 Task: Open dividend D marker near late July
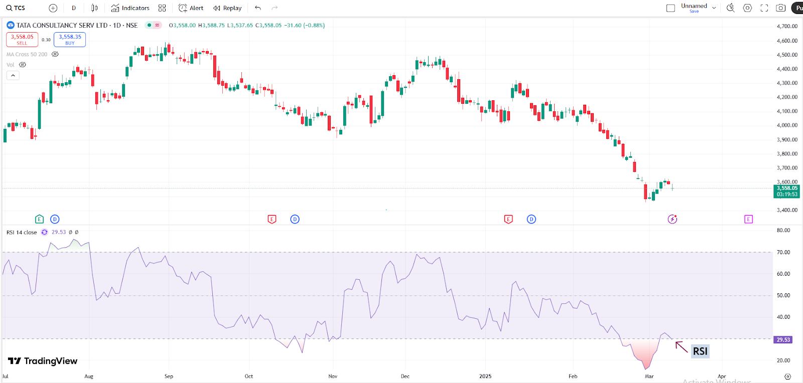55,219
